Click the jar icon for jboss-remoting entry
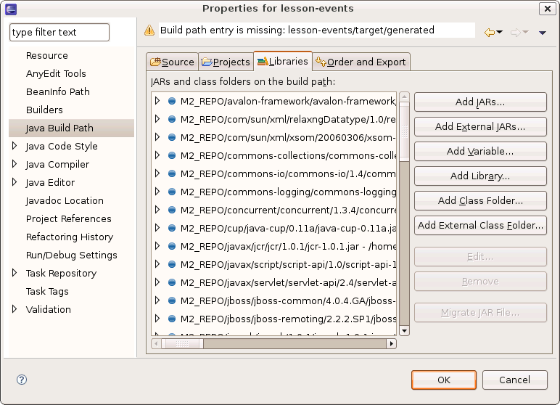The image size is (560, 405). click(x=172, y=319)
